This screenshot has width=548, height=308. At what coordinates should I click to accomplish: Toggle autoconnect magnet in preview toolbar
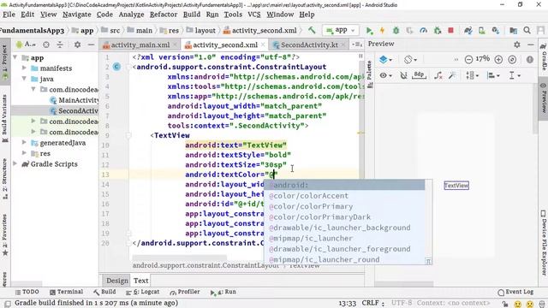[x=403, y=75]
